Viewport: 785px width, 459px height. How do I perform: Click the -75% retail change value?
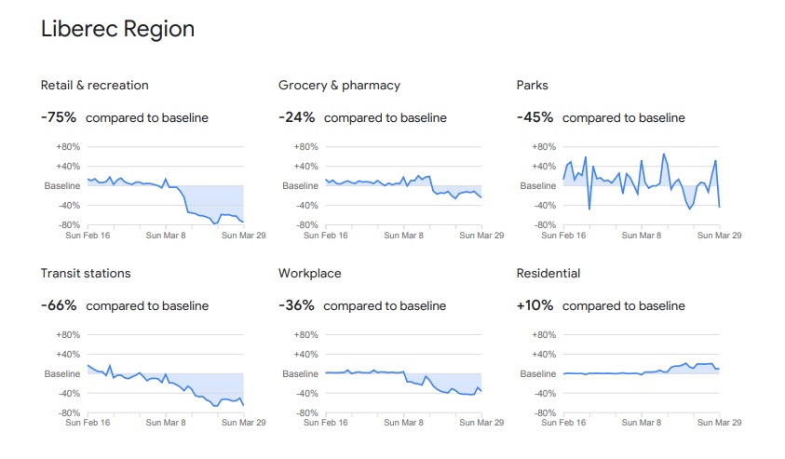pos(59,118)
